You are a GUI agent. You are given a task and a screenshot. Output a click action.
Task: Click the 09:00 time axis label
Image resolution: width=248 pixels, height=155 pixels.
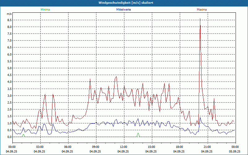[x=96, y=147]
